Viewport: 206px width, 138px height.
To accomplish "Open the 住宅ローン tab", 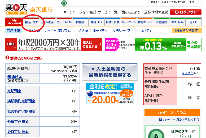I will pos(145,22).
